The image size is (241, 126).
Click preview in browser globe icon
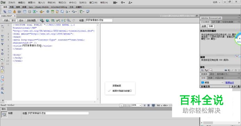(47, 21)
